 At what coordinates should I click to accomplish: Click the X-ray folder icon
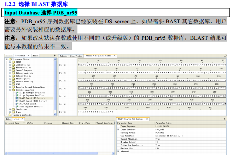pyautogui.click(x=13, y=112)
